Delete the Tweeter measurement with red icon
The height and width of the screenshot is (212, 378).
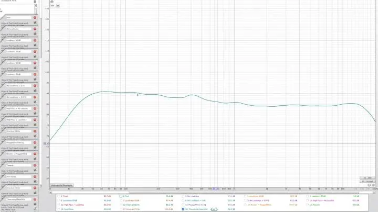point(35,165)
